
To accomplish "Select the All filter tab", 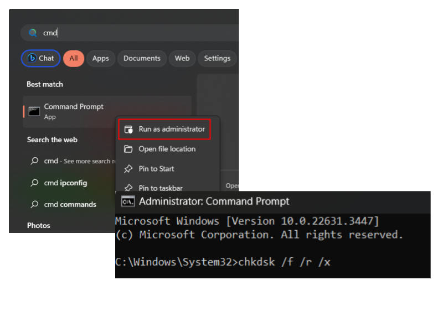I will tap(74, 59).
